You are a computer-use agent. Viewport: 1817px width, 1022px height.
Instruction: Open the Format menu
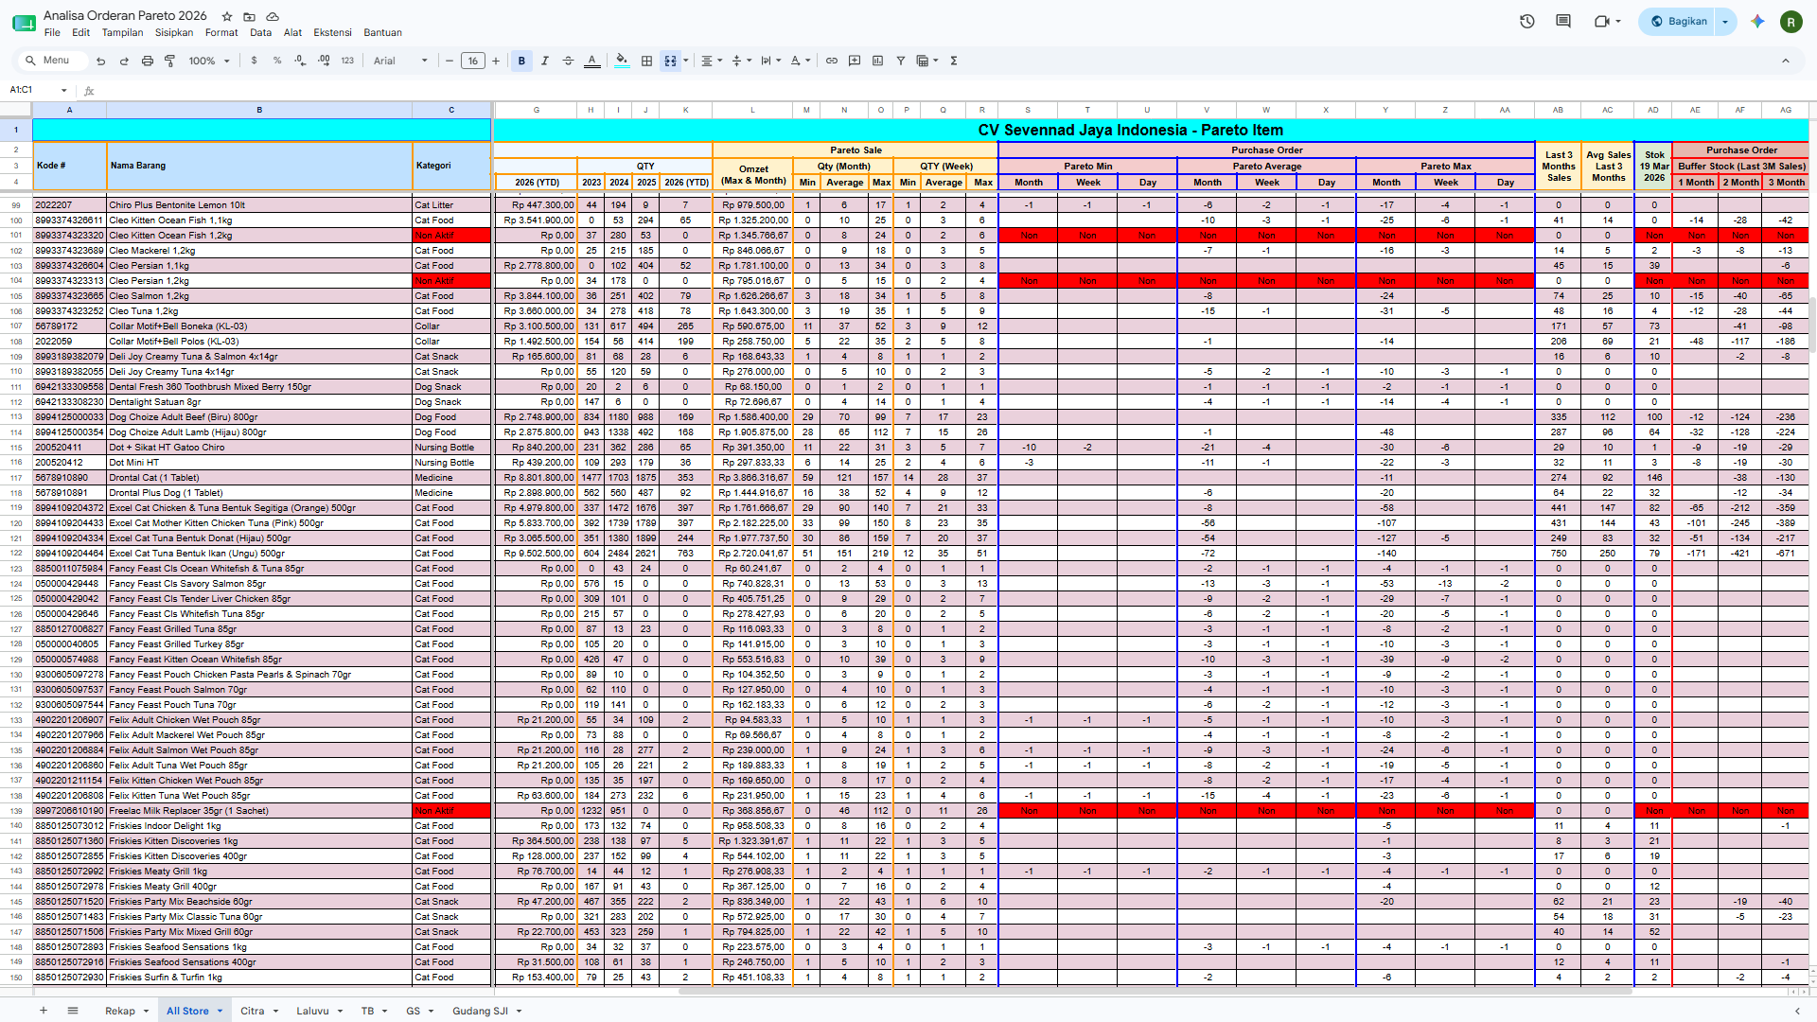pos(221,32)
